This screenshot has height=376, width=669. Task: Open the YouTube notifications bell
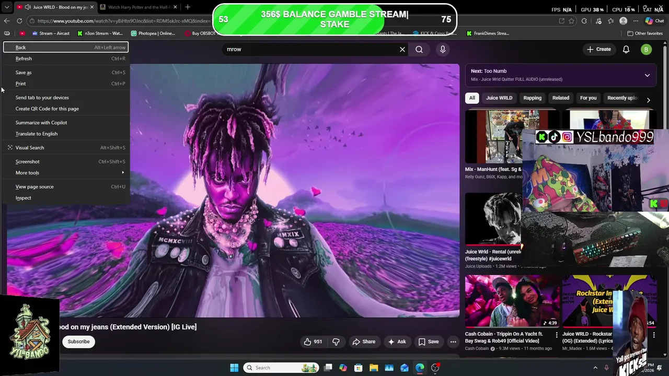[x=626, y=49]
